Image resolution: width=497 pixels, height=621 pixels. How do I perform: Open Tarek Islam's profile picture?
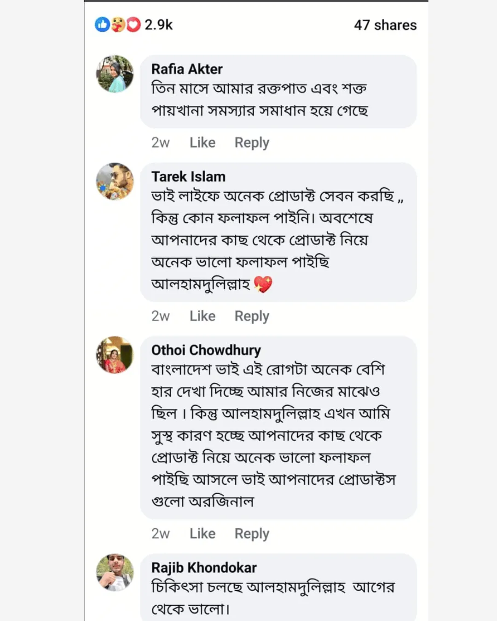[115, 181]
